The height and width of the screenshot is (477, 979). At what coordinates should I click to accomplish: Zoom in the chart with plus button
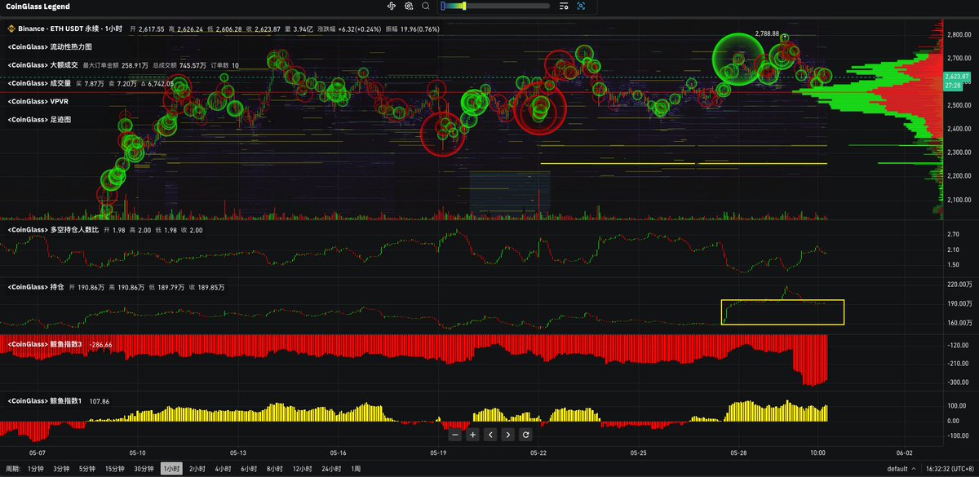472,435
